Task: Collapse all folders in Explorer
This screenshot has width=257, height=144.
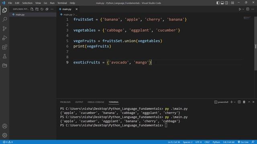Action: pos(47,9)
